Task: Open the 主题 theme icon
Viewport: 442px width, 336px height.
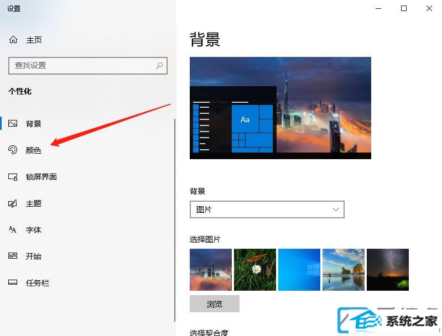Action: [x=13, y=203]
